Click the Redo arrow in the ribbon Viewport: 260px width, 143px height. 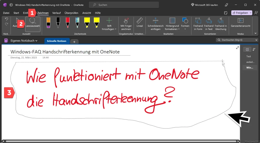pos(6,24)
